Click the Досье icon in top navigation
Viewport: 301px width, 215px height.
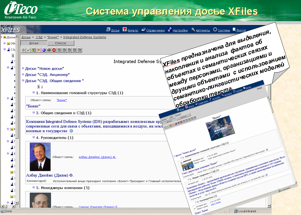tap(108, 30)
